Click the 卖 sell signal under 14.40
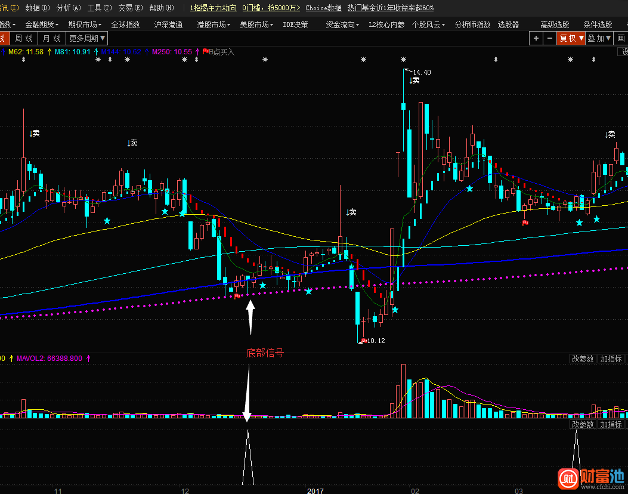The width and height of the screenshot is (628, 494). pyautogui.click(x=414, y=80)
